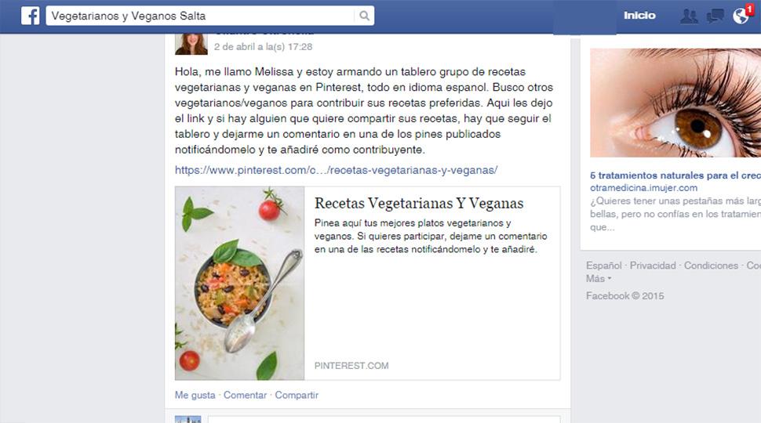Open the post timestamp 2 de abril
The image size is (761, 423).
263,47
